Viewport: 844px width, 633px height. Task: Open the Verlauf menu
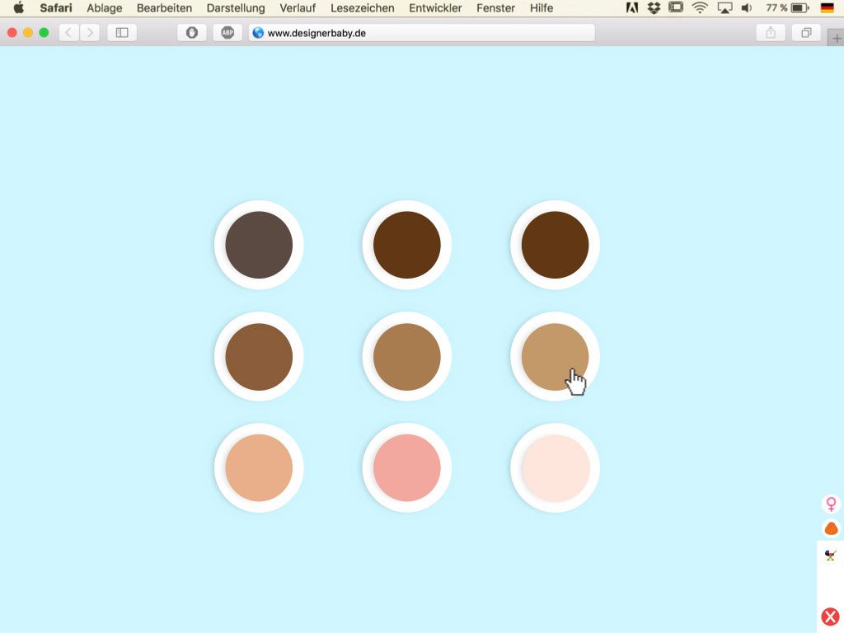(298, 8)
